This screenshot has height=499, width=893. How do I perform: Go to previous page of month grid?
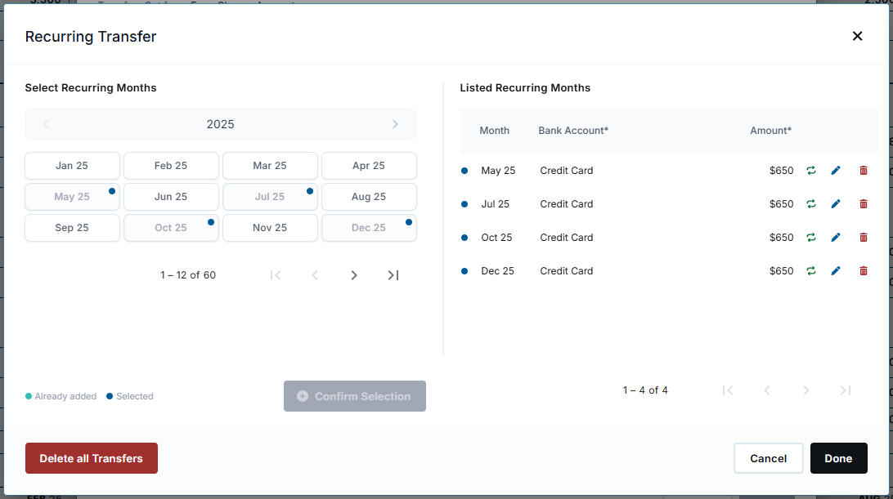(x=315, y=275)
